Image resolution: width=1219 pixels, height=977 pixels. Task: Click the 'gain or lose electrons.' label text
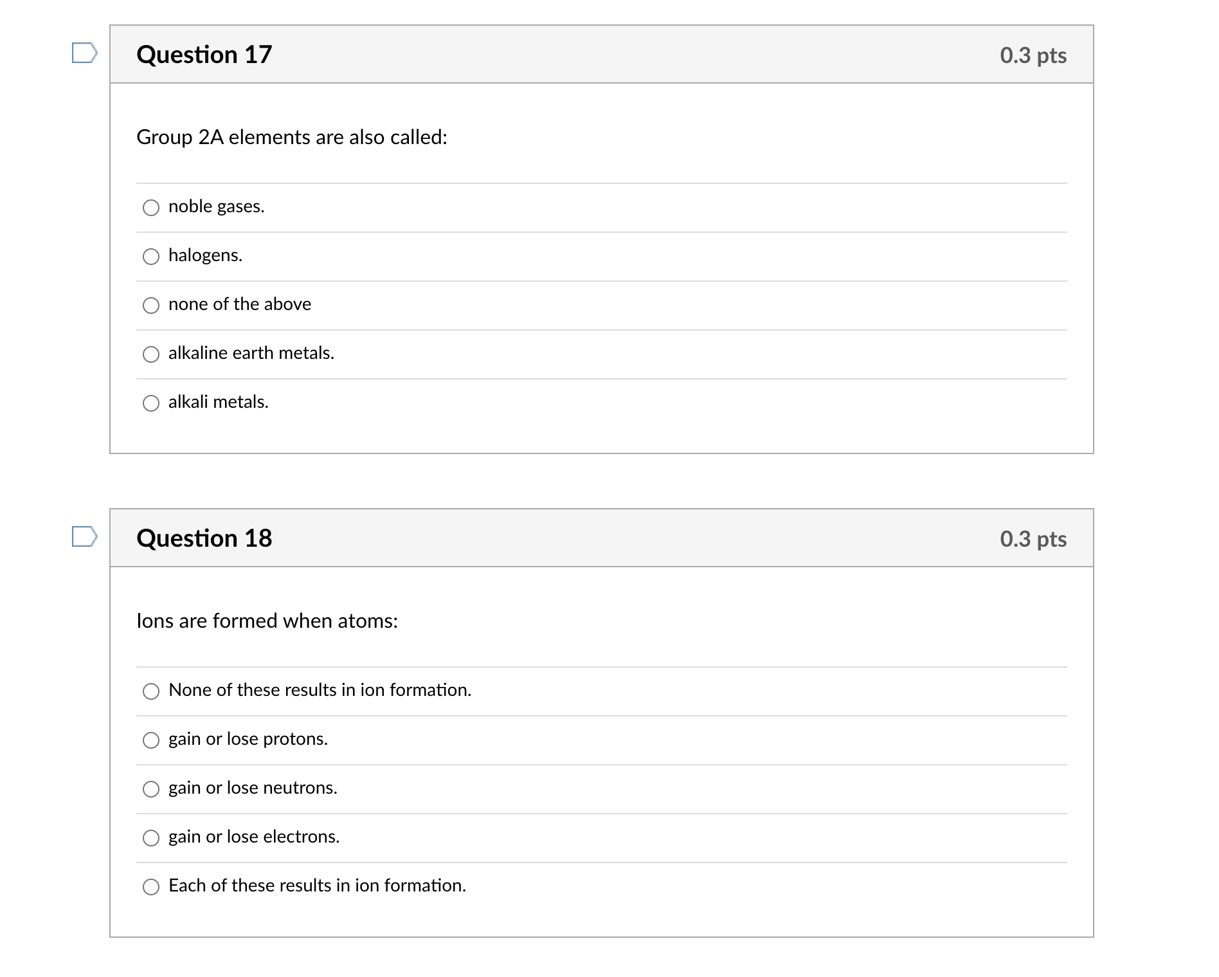coord(254,837)
